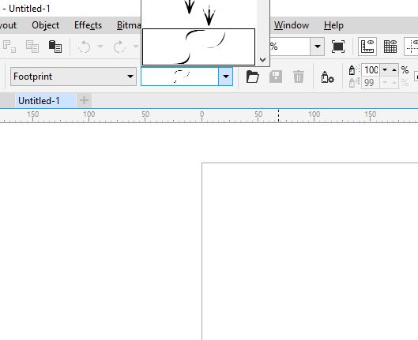
Task: Open the spraylist options icon
Action: click(x=327, y=77)
